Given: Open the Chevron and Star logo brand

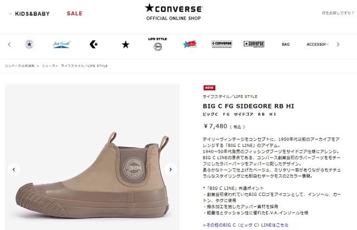Looking at the screenshot, I should point(93,45).
